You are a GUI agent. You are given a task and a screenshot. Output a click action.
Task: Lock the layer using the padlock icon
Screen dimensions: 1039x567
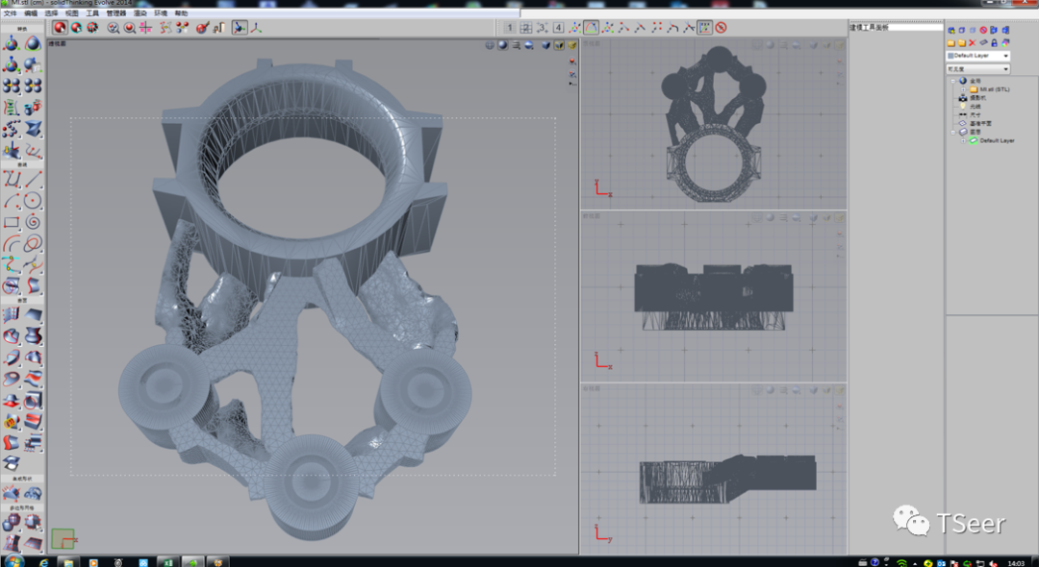tap(995, 42)
